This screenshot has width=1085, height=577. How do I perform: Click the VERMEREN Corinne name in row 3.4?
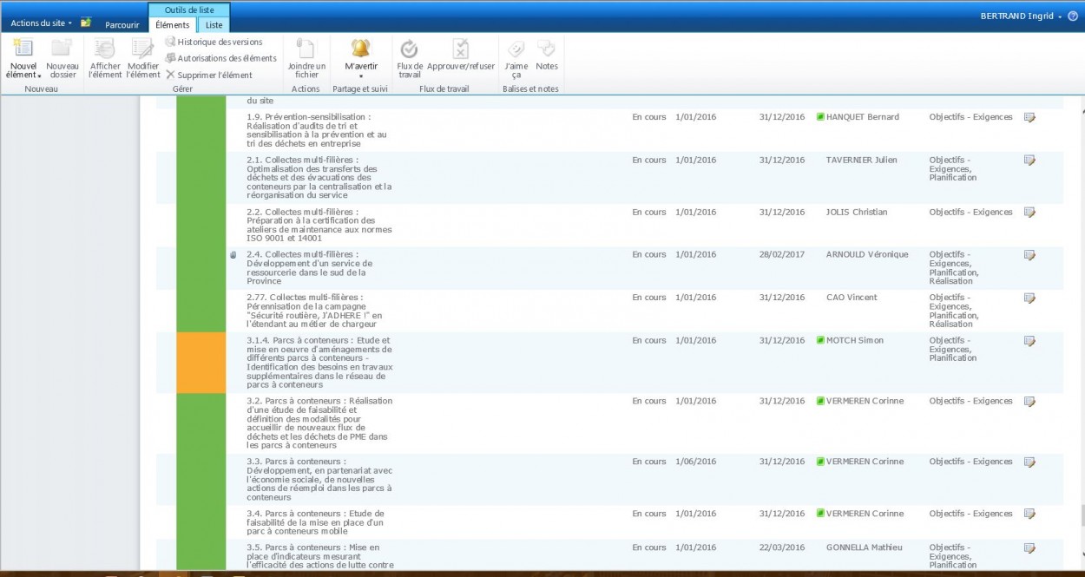click(865, 514)
